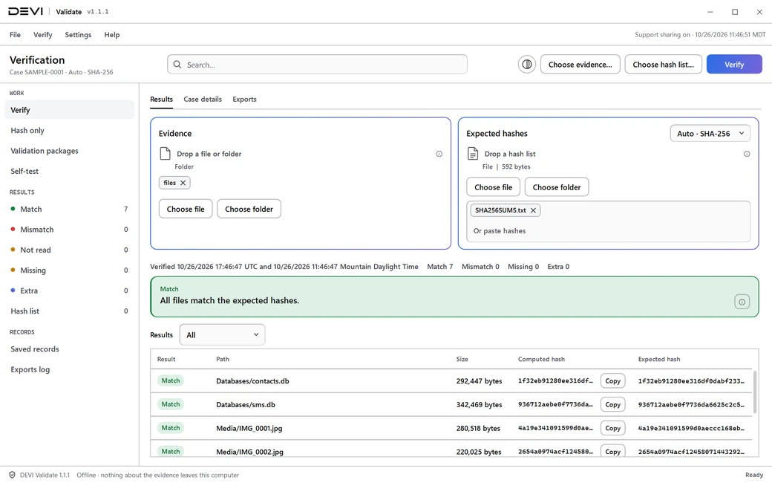Open the info icon in Expected hashes panel

747,154
